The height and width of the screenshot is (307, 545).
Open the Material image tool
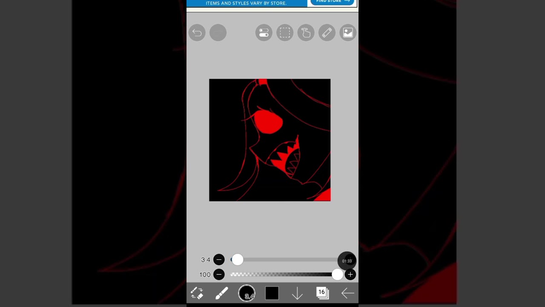click(348, 33)
